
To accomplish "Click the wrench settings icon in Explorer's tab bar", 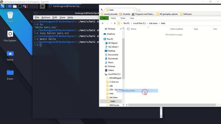I will [x=102, y=10].
